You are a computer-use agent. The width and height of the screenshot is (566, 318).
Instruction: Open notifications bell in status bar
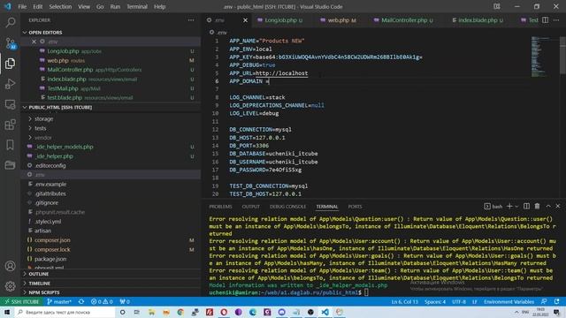pyautogui.click(x=557, y=302)
